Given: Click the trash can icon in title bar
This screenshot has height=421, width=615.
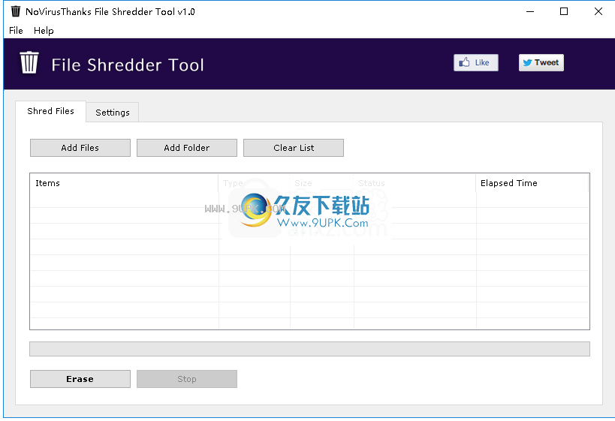Looking at the screenshot, I should coord(16,11).
